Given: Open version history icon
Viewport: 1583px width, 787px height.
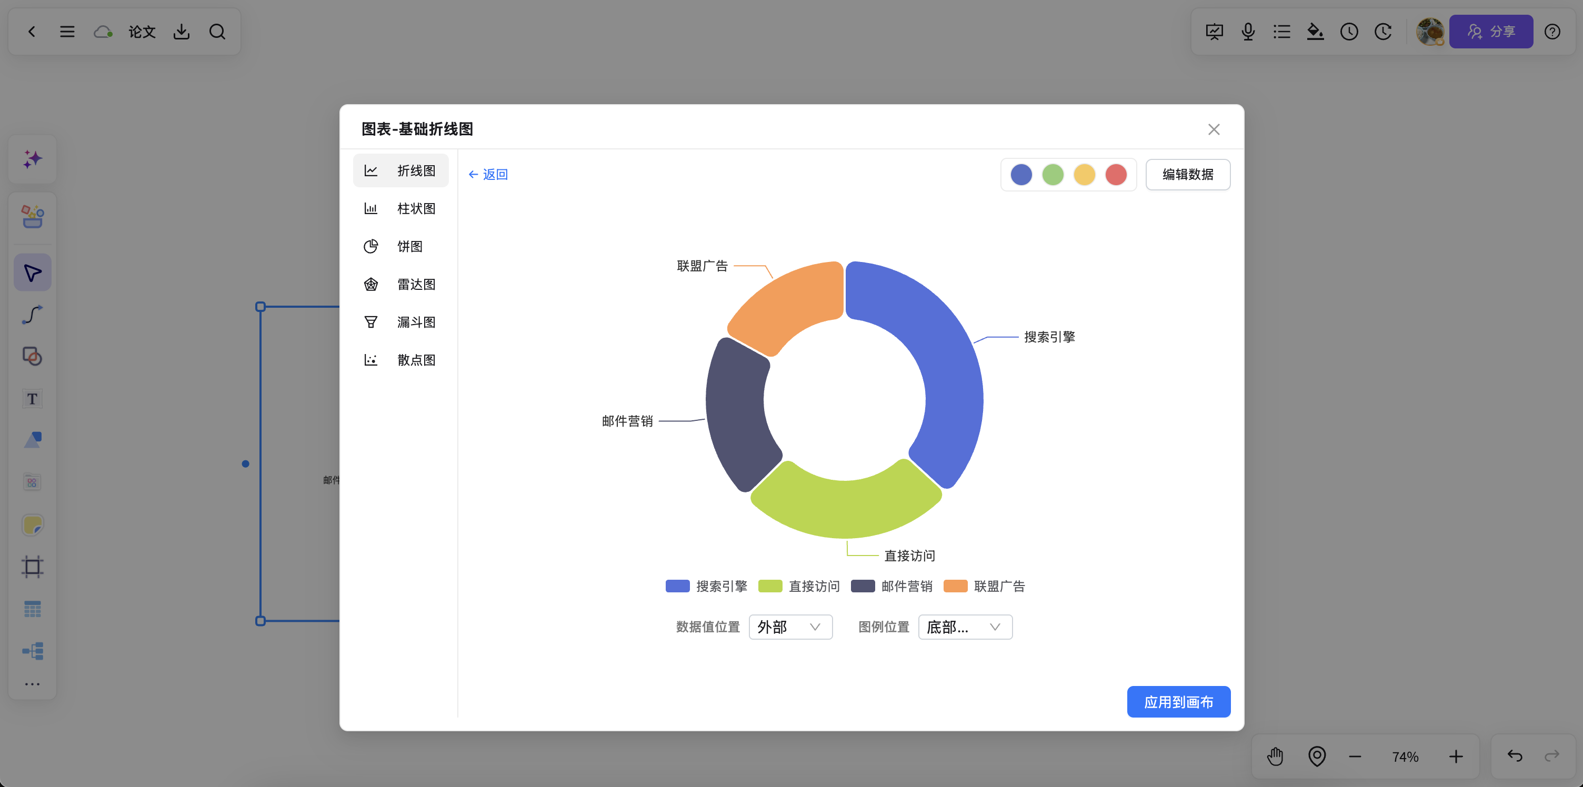Looking at the screenshot, I should (x=1382, y=32).
